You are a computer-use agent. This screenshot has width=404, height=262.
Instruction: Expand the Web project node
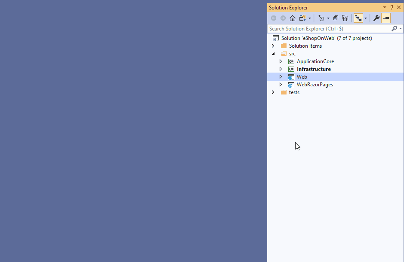coord(281,77)
